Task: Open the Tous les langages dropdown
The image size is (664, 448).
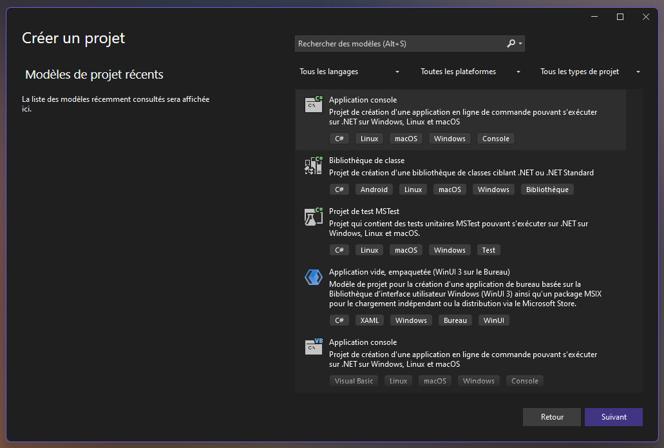Action: [x=348, y=72]
